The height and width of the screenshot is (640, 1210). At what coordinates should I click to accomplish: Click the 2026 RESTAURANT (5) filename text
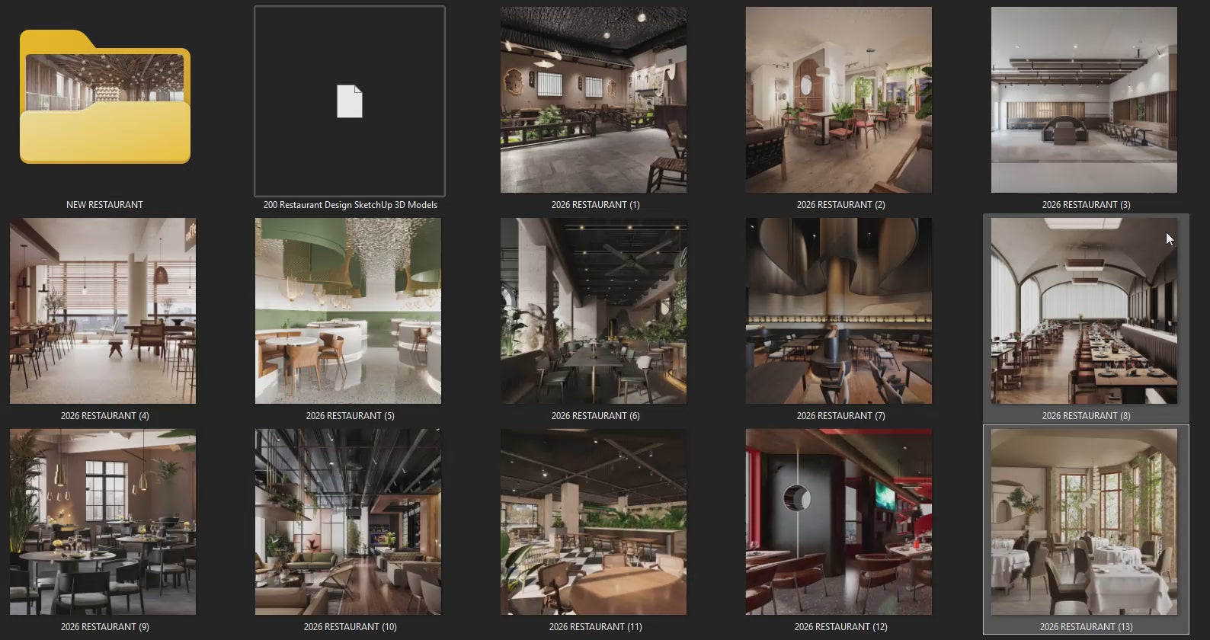tap(350, 416)
